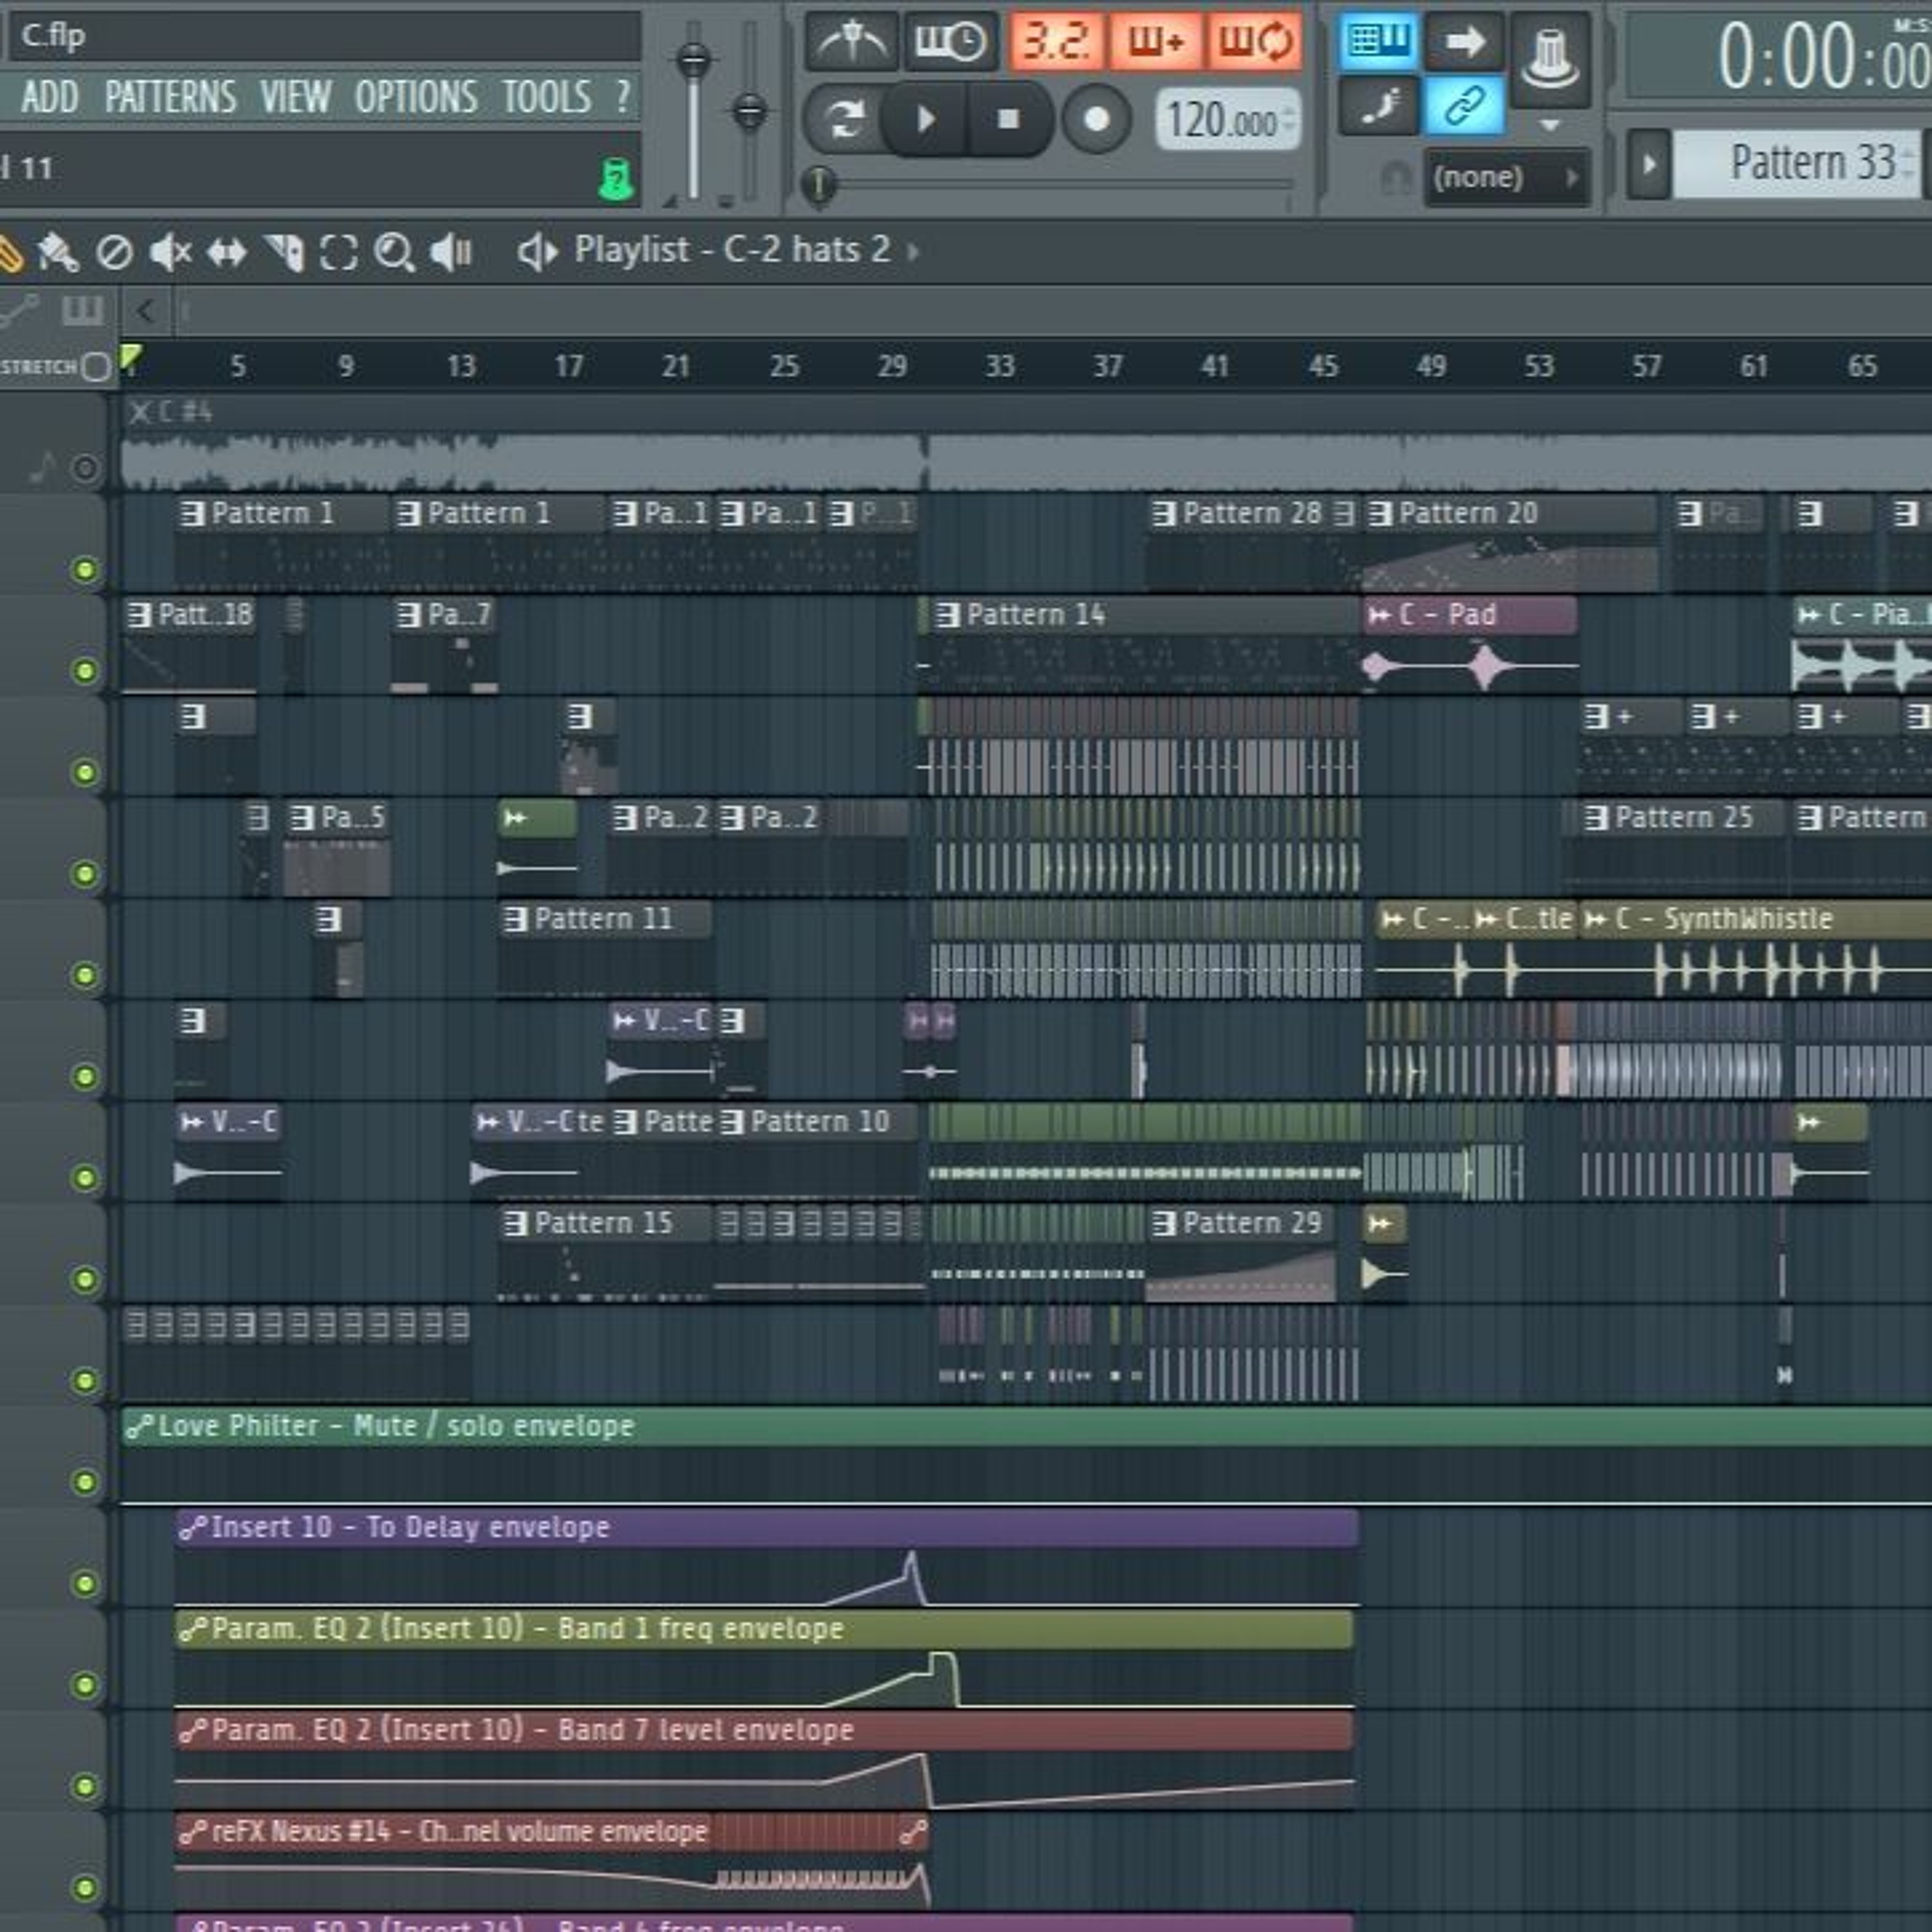The image size is (1932, 1932).
Task: Choose the Select tool with dashed square
Action: (x=339, y=252)
